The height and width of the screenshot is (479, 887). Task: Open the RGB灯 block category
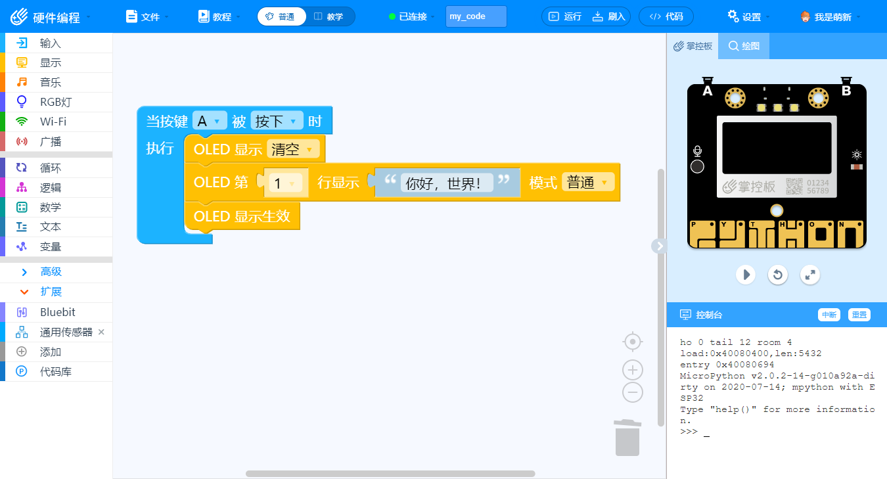56,103
